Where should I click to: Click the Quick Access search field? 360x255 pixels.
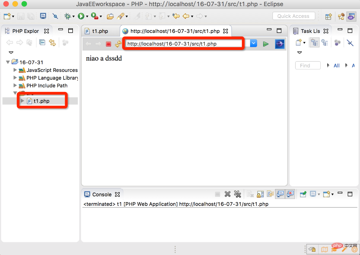293,16
